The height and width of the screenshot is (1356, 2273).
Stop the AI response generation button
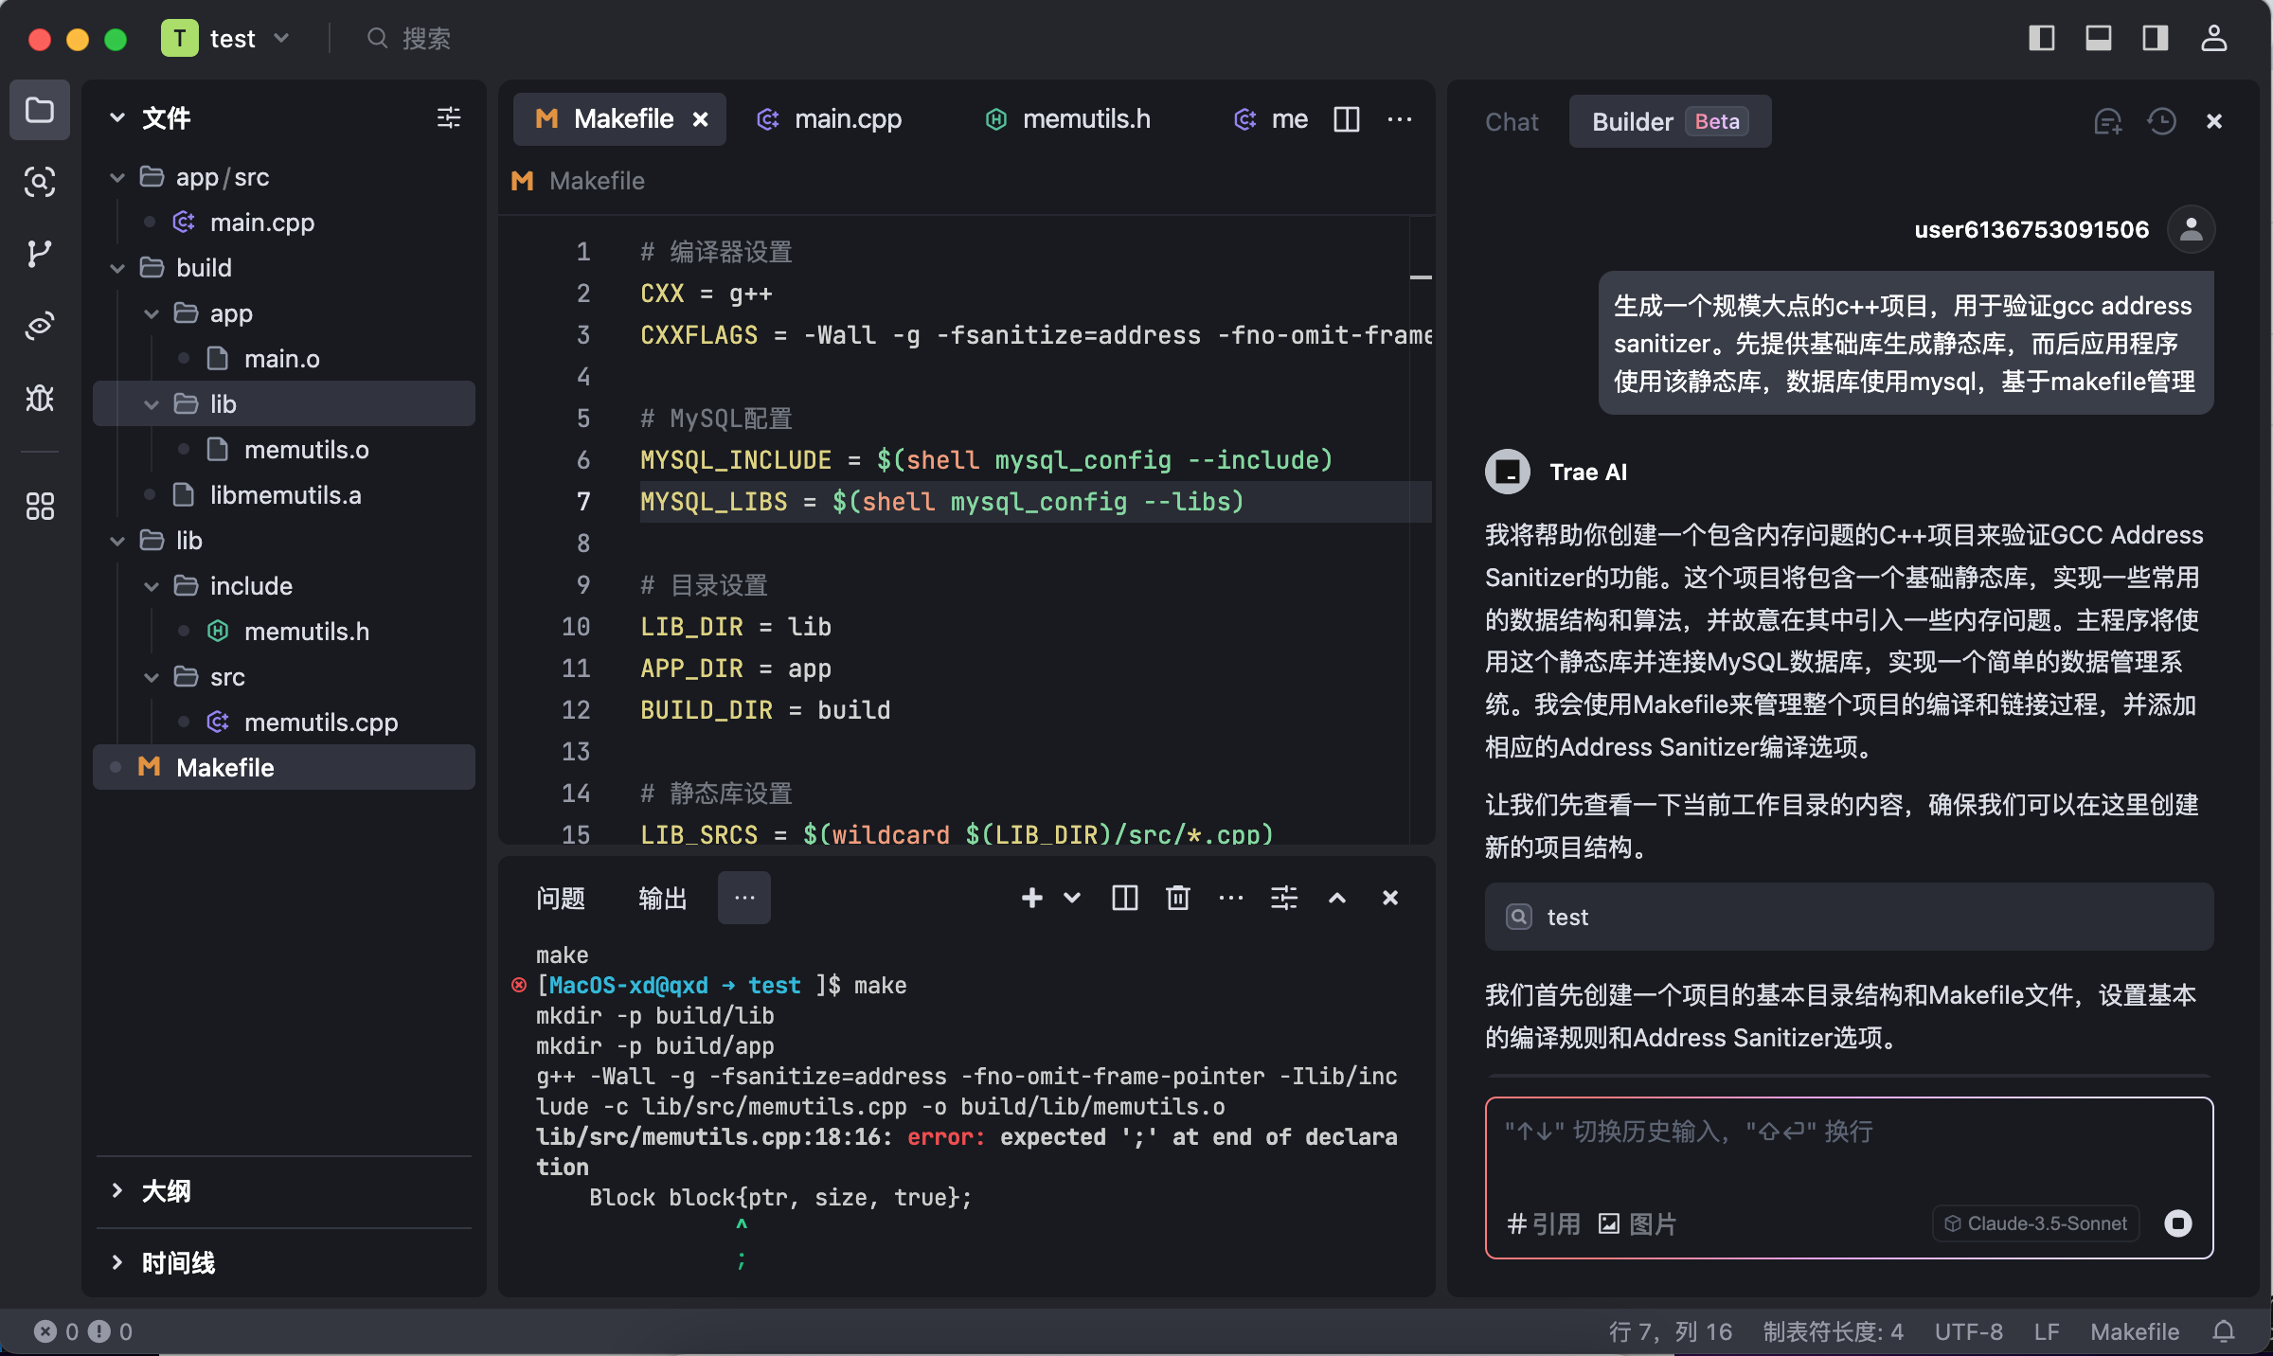[x=2178, y=1223]
